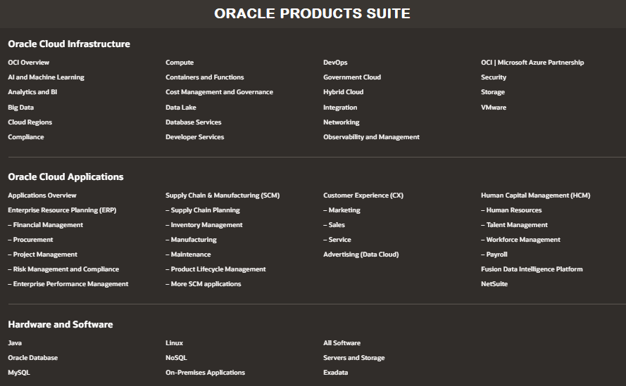The width and height of the screenshot is (626, 386).
Task: Open Product Lifecycle Management link
Action: point(215,269)
